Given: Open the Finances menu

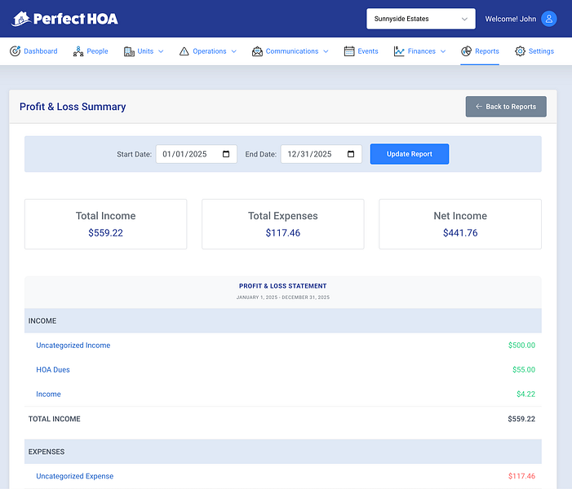Looking at the screenshot, I should point(420,51).
